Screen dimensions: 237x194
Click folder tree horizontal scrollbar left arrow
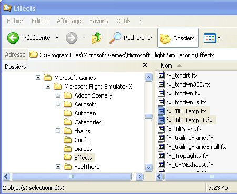6,176
